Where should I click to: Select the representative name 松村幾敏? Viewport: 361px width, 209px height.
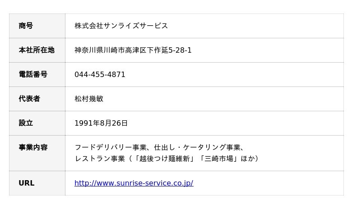(x=89, y=99)
